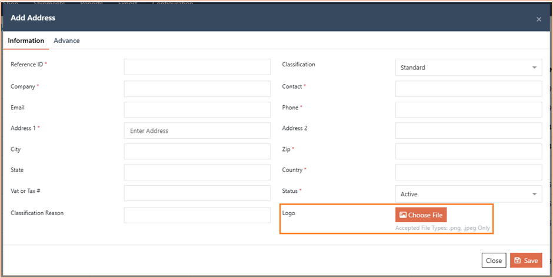Close the Add Address dialog with X

538,19
